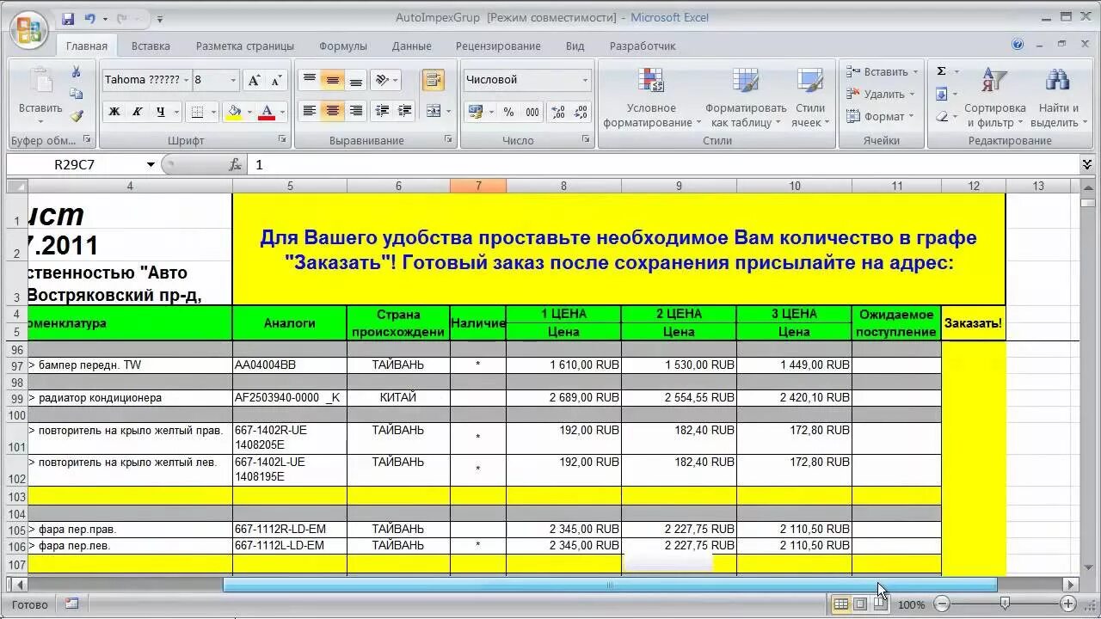The width and height of the screenshot is (1101, 619).
Task: Toggle Wrap Text button
Action: pyautogui.click(x=434, y=80)
